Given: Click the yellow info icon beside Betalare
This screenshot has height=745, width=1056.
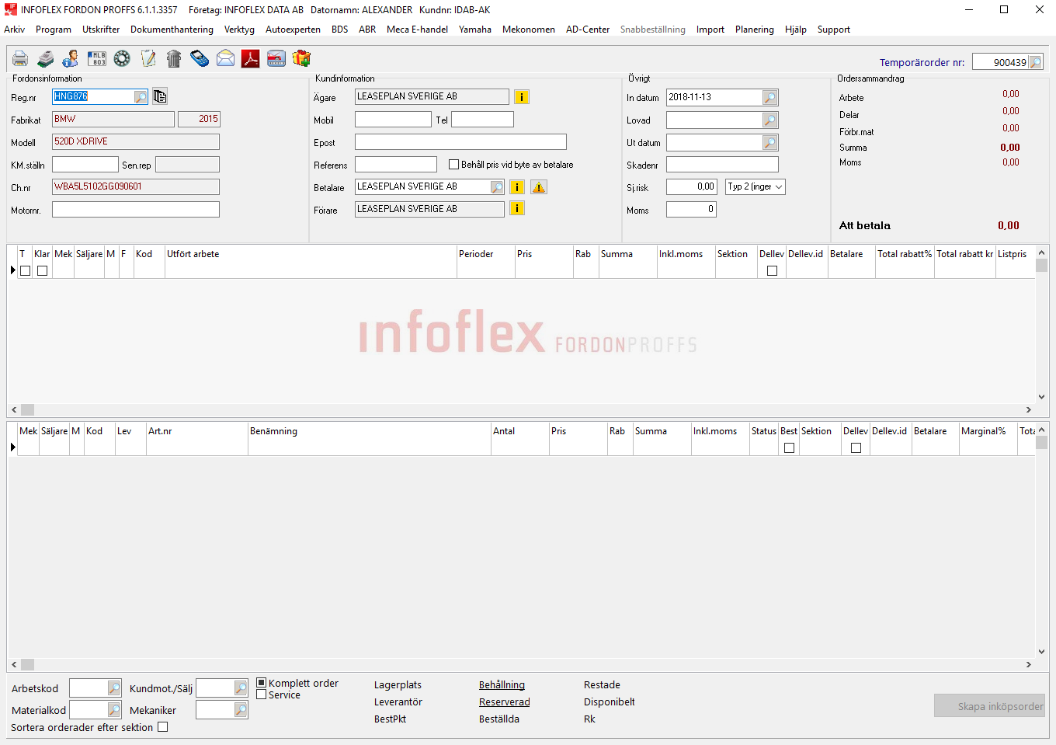Looking at the screenshot, I should (517, 187).
